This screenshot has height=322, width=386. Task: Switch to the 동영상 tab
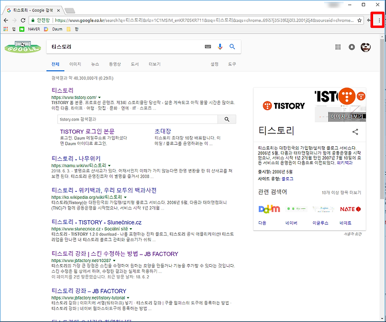coord(115,64)
